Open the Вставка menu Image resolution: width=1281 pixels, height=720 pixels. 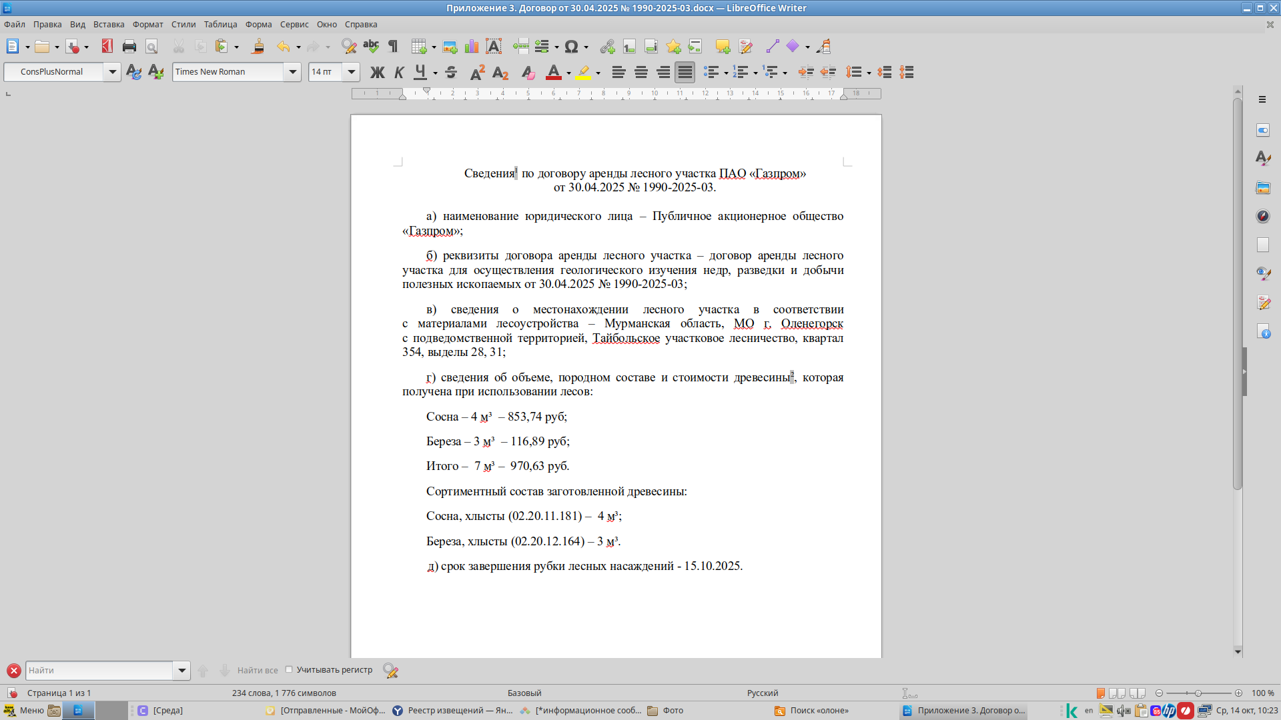click(109, 25)
